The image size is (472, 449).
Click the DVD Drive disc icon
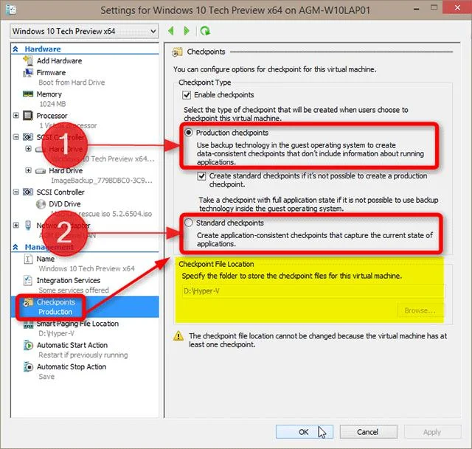(x=41, y=204)
